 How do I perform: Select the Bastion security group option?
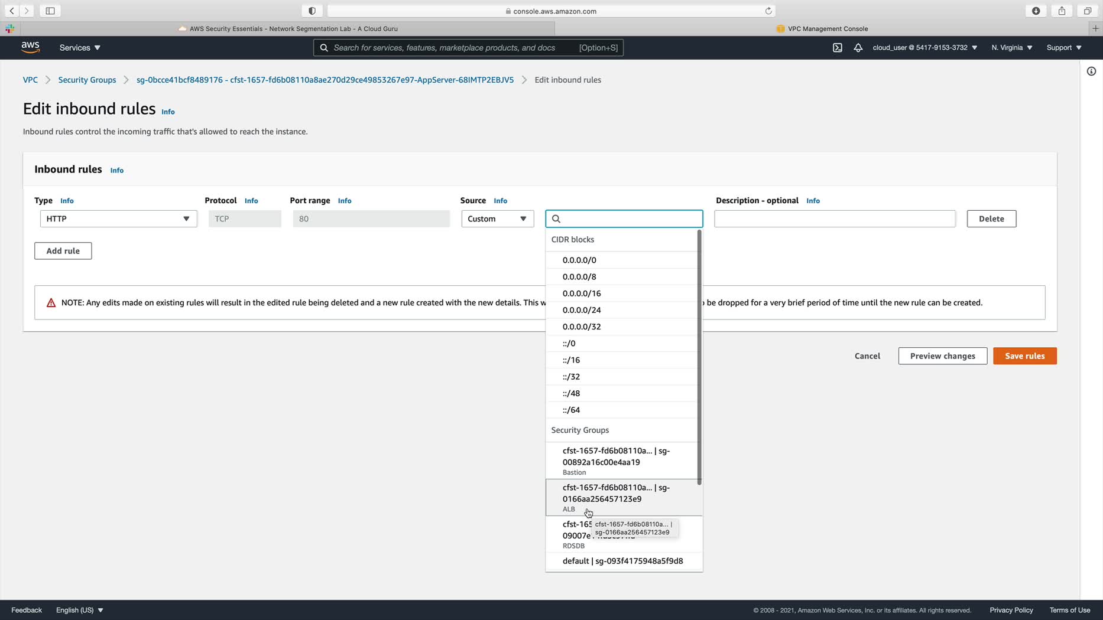click(622, 461)
